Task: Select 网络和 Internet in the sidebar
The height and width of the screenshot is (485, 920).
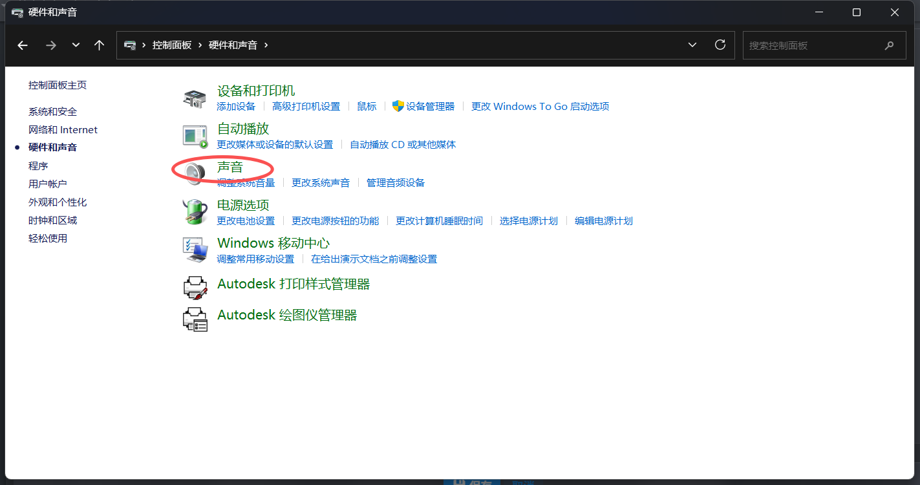Action: tap(63, 130)
